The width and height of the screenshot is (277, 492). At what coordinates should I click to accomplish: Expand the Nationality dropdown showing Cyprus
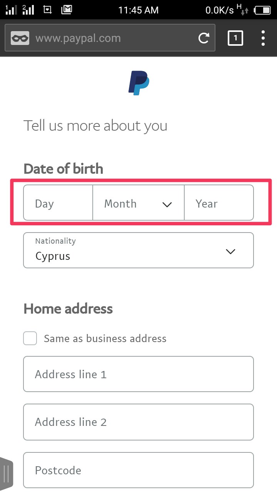pos(138,250)
